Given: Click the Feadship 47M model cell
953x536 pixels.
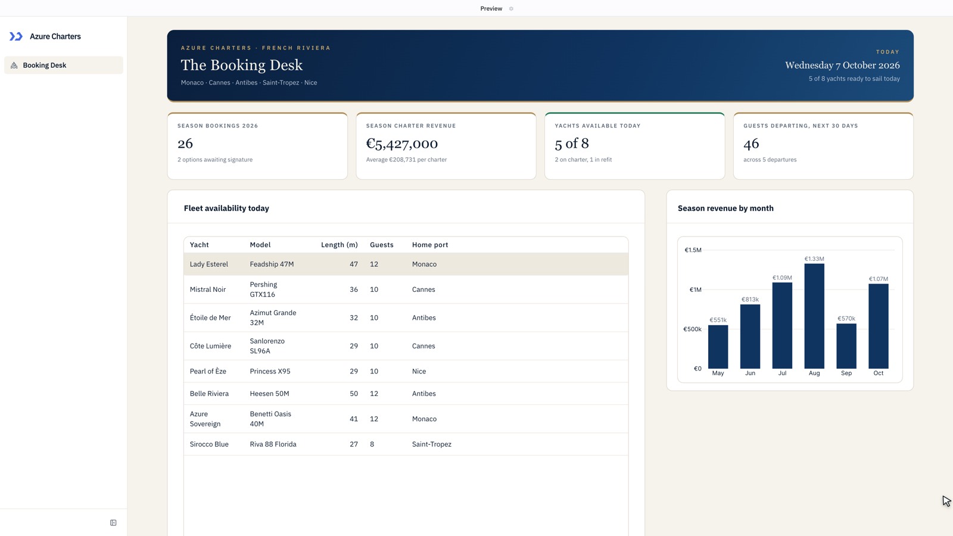Looking at the screenshot, I should click(272, 264).
